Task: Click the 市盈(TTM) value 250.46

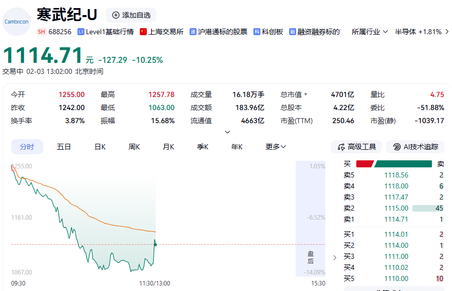Action: pos(343,121)
